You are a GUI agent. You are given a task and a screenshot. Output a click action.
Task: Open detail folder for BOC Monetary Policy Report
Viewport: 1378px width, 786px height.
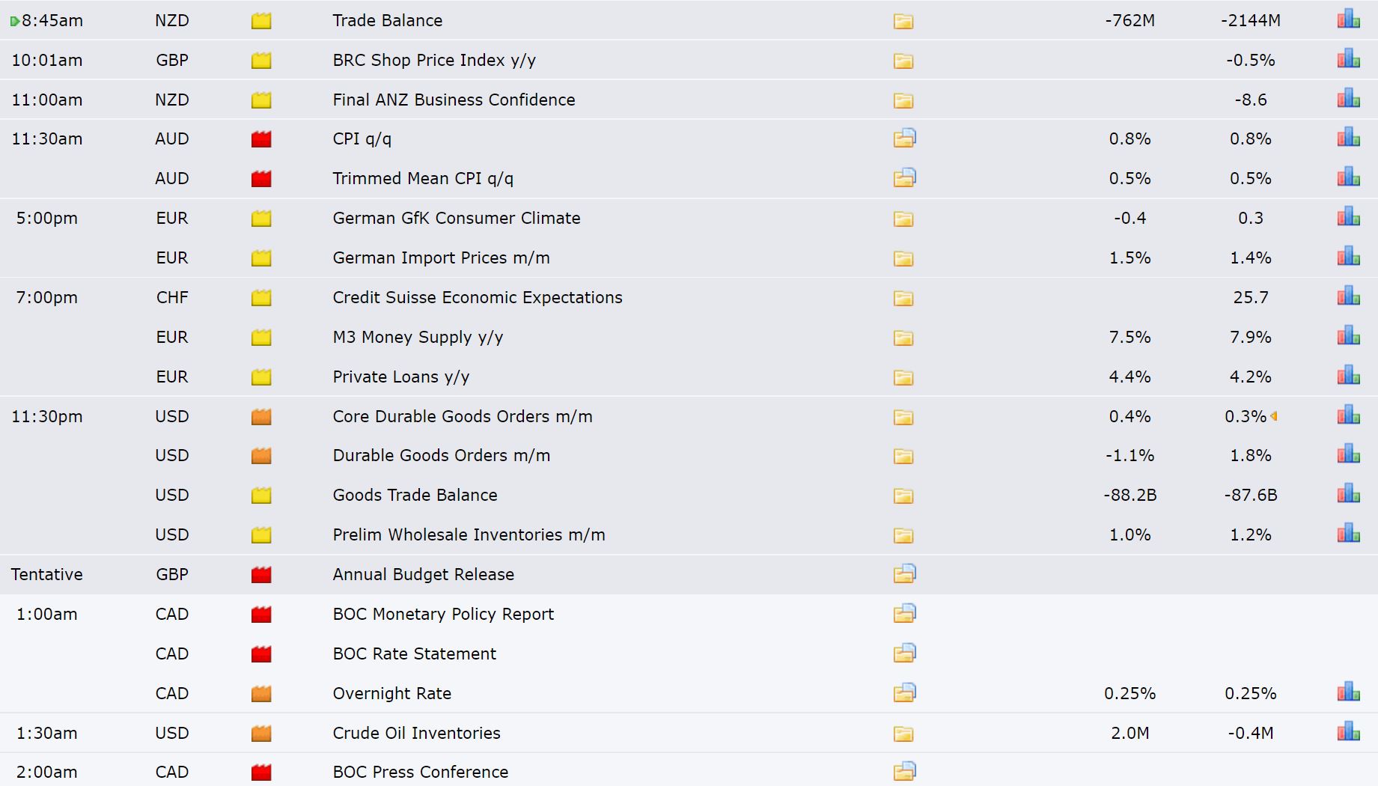click(904, 613)
